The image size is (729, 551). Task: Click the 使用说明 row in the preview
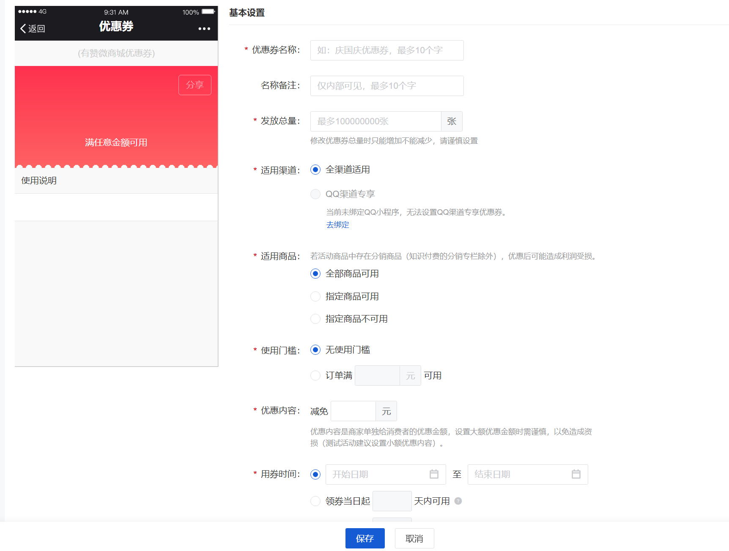tap(116, 181)
